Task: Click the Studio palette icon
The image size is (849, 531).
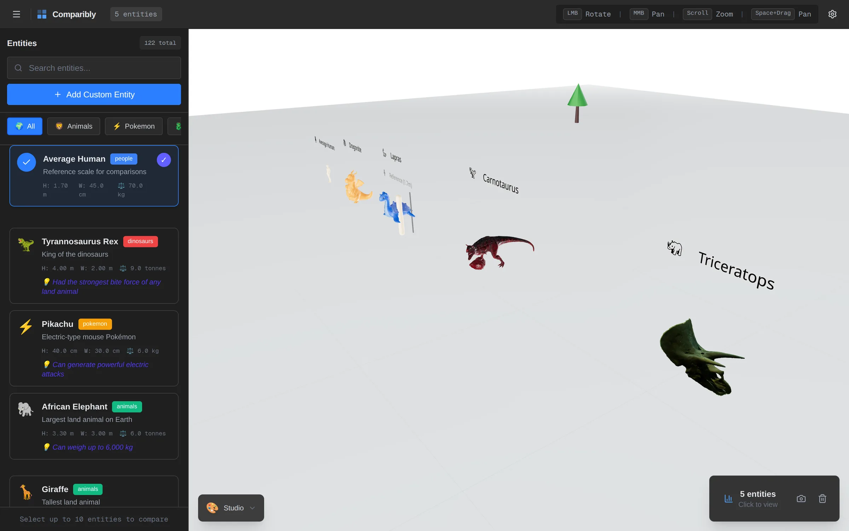Action: coord(212,508)
